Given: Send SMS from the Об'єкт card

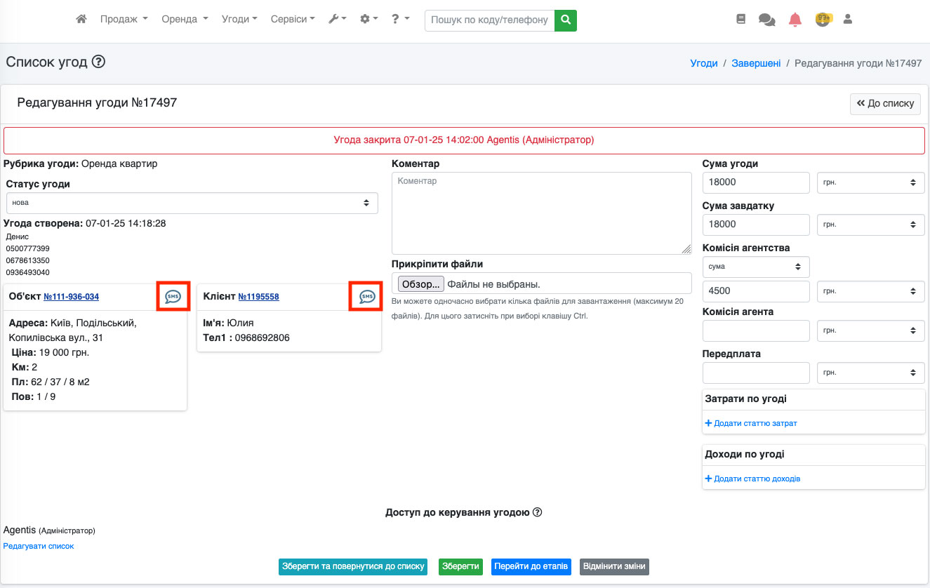Looking at the screenshot, I should 173,297.
